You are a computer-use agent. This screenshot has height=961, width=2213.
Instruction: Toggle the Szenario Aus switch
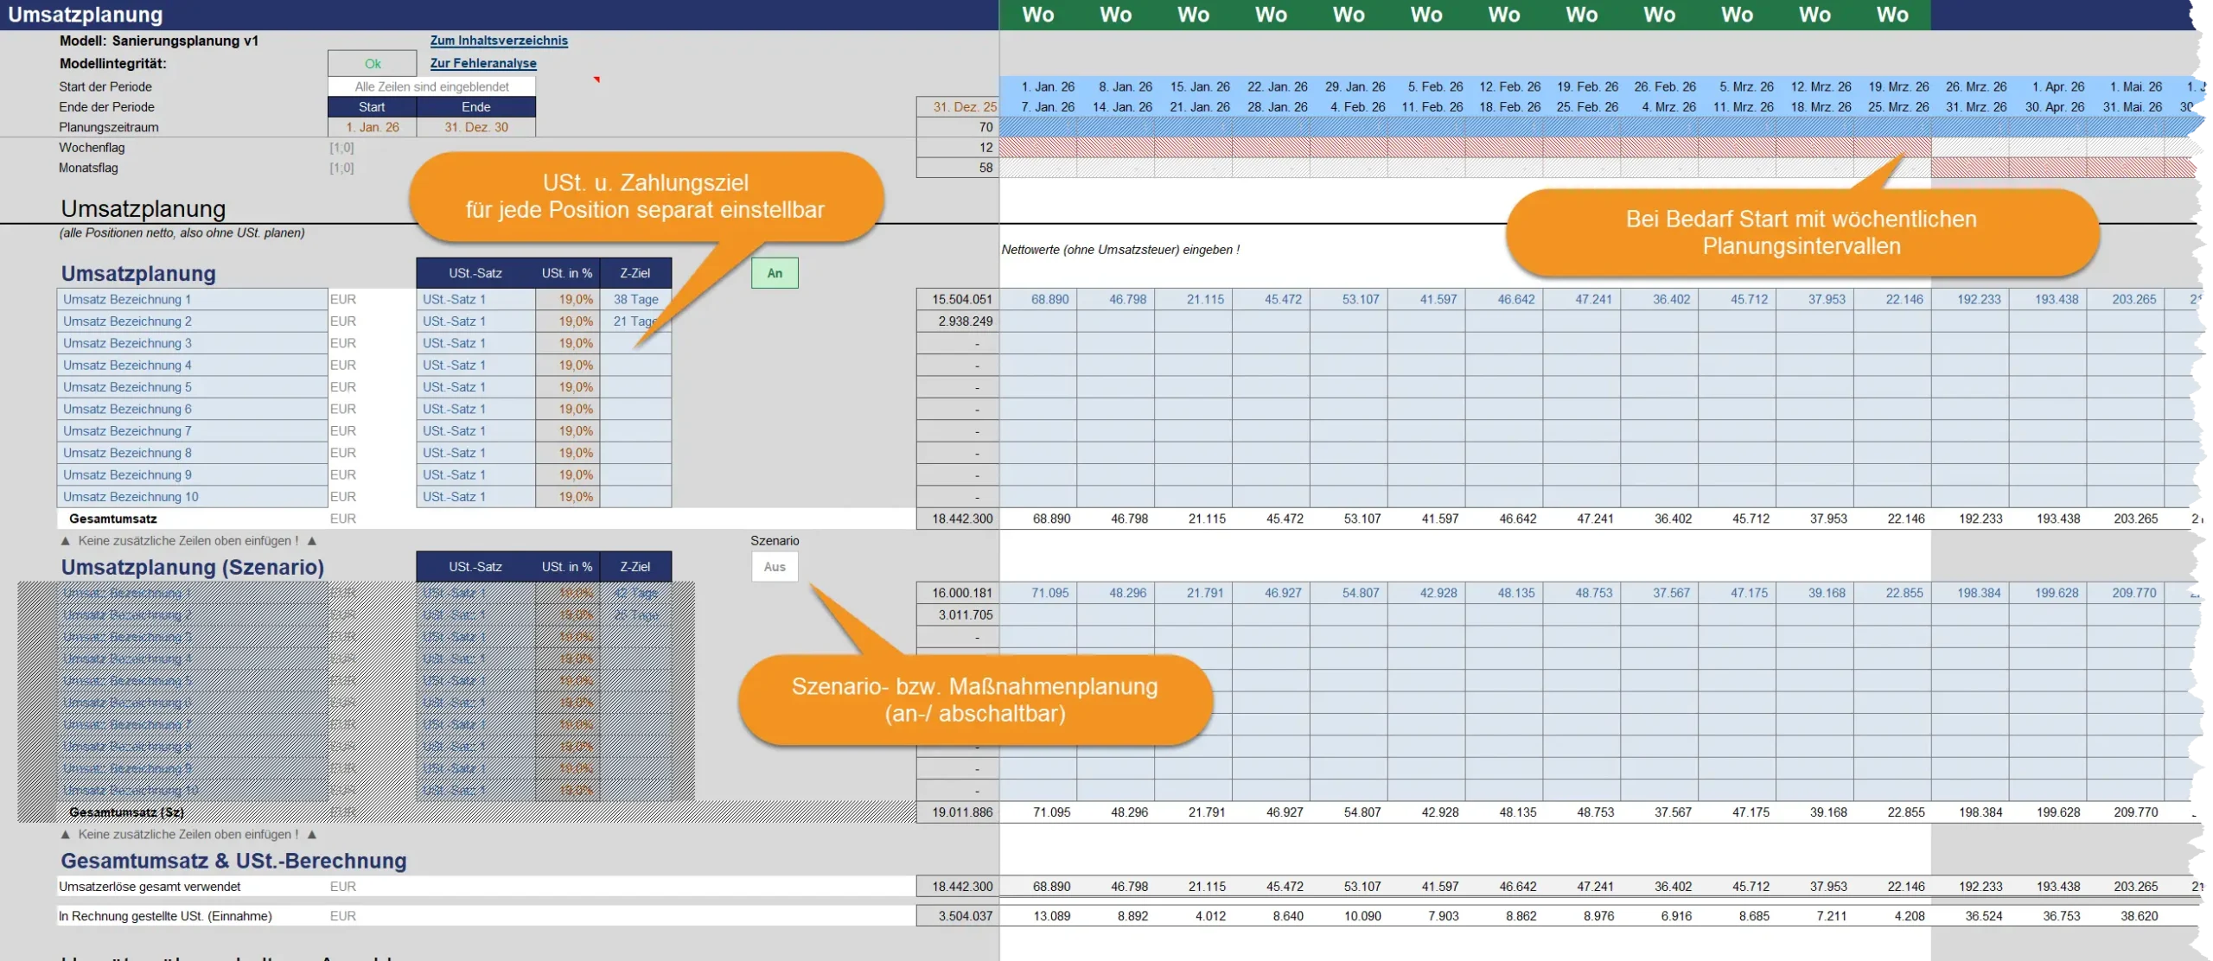click(775, 567)
